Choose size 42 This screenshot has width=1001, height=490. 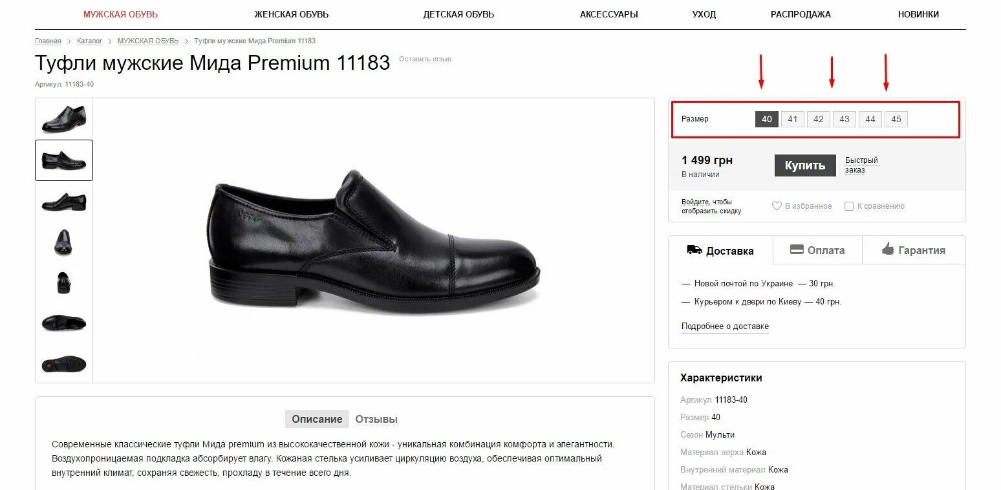(819, 119)
